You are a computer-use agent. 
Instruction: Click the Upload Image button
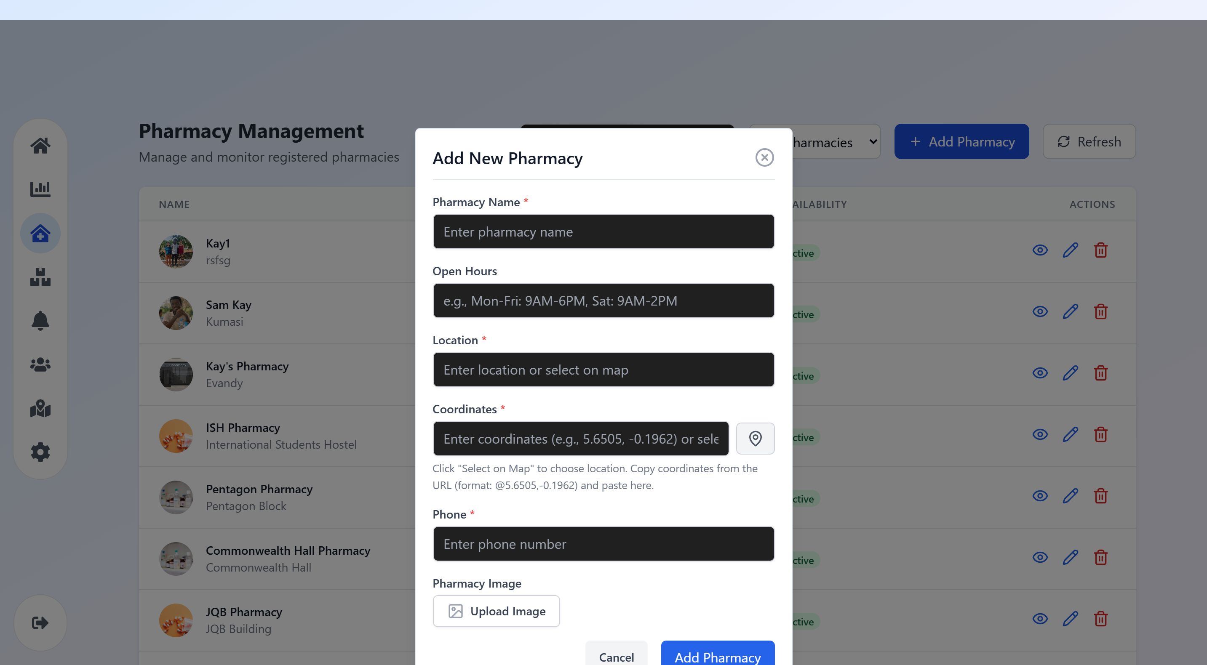[496, 611]
